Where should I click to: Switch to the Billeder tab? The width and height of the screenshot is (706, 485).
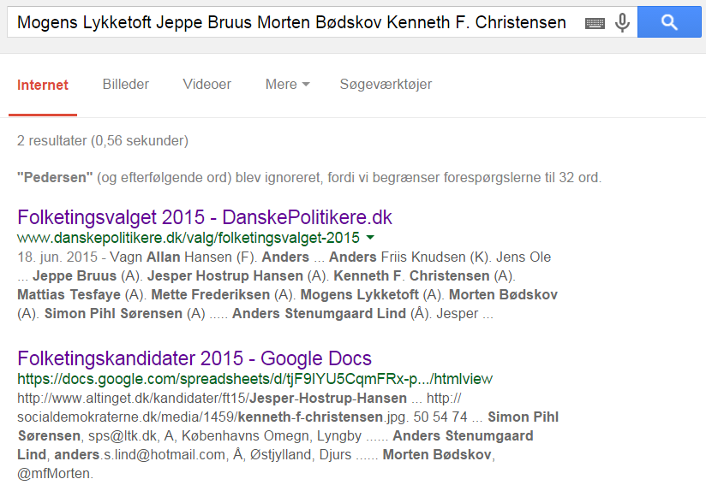point(126,84)
